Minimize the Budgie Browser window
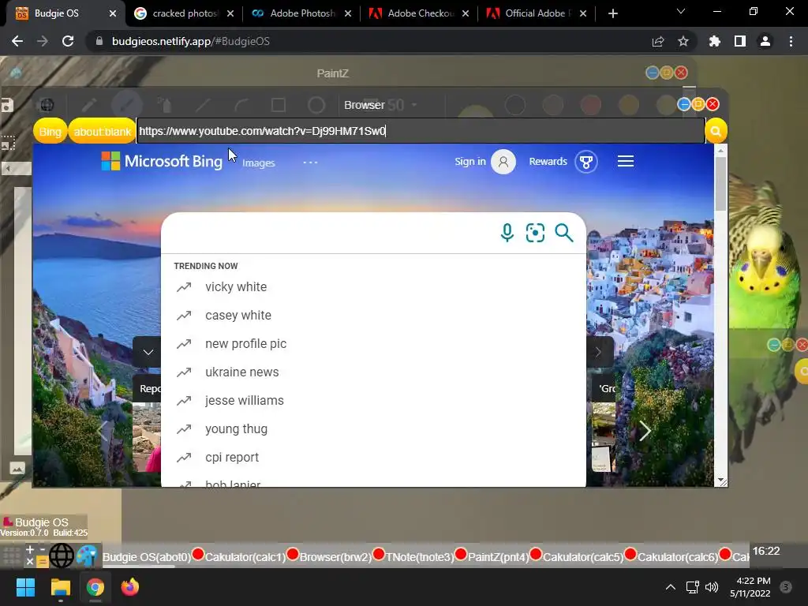The width and height of the screenshot is (808, 606). 684,105
